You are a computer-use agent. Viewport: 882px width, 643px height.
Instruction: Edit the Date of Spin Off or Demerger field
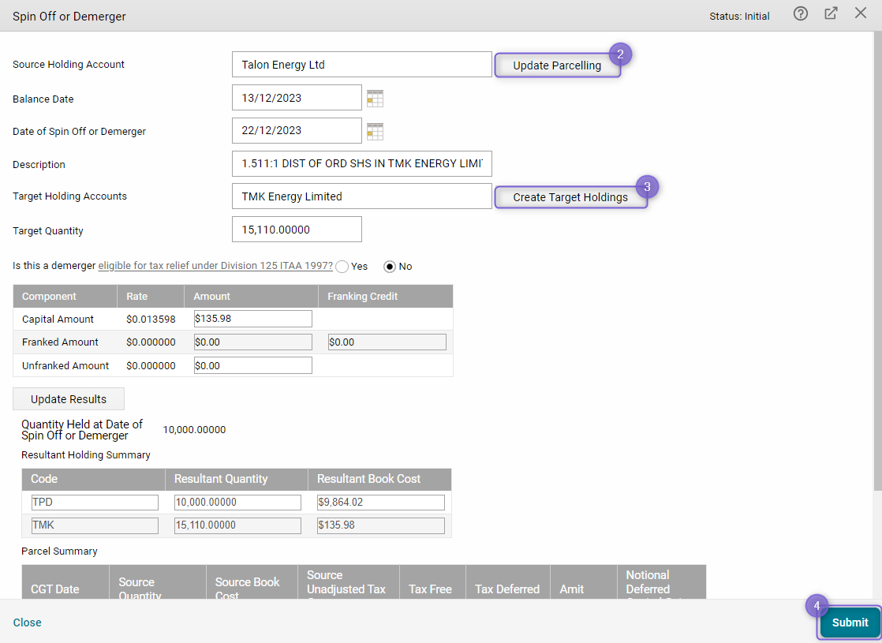point(297,130)
